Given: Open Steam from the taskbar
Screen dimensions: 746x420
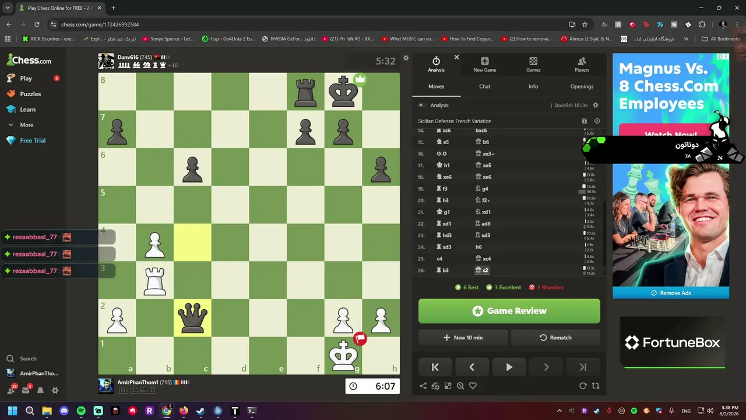Looking at the screenshot, I should click(200, 411).
